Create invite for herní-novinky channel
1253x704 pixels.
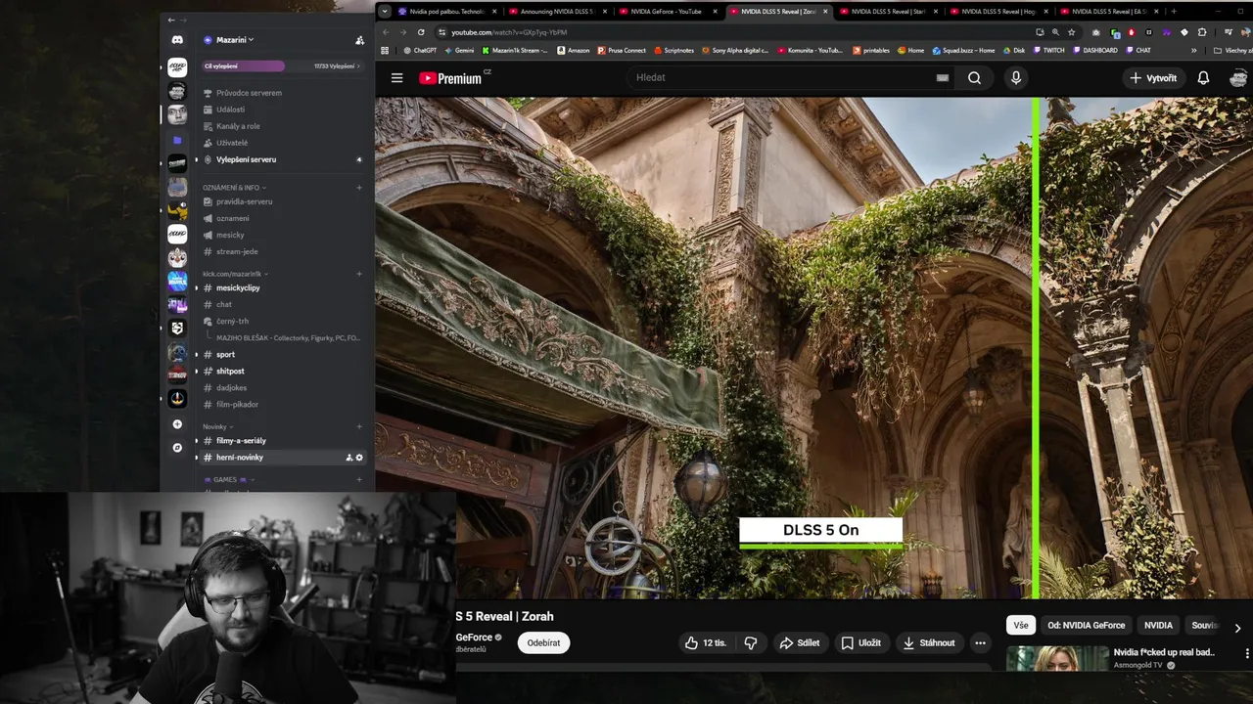pos(349,458)
